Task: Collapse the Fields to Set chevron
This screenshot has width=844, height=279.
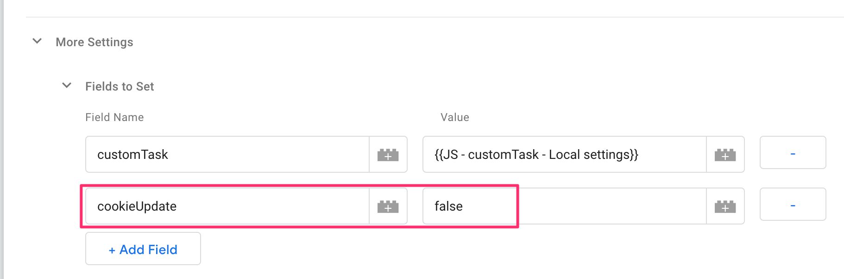Action: click(67, 85)
